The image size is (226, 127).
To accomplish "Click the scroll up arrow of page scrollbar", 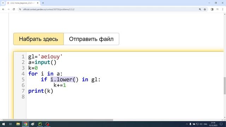I will 225,14.
